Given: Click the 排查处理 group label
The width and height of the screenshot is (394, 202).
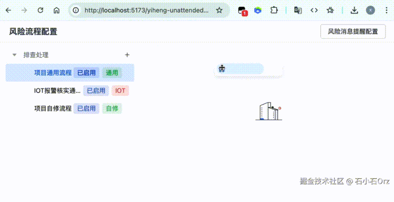Looking at the screenshot, I should [36, 55].
